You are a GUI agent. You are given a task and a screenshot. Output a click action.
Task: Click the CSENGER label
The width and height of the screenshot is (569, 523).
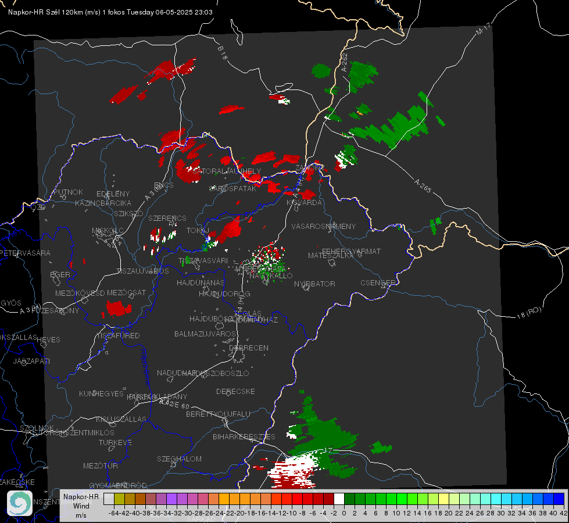pyautogui.click(x=378, y=283)
